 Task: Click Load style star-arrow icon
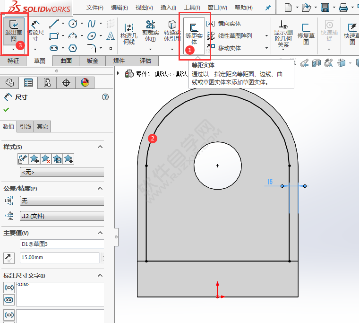pos(68,159)
